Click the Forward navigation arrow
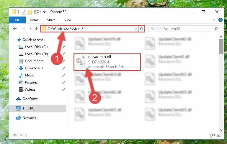The image size is (227, 144). pyautogui.click(x=23, y=29)
